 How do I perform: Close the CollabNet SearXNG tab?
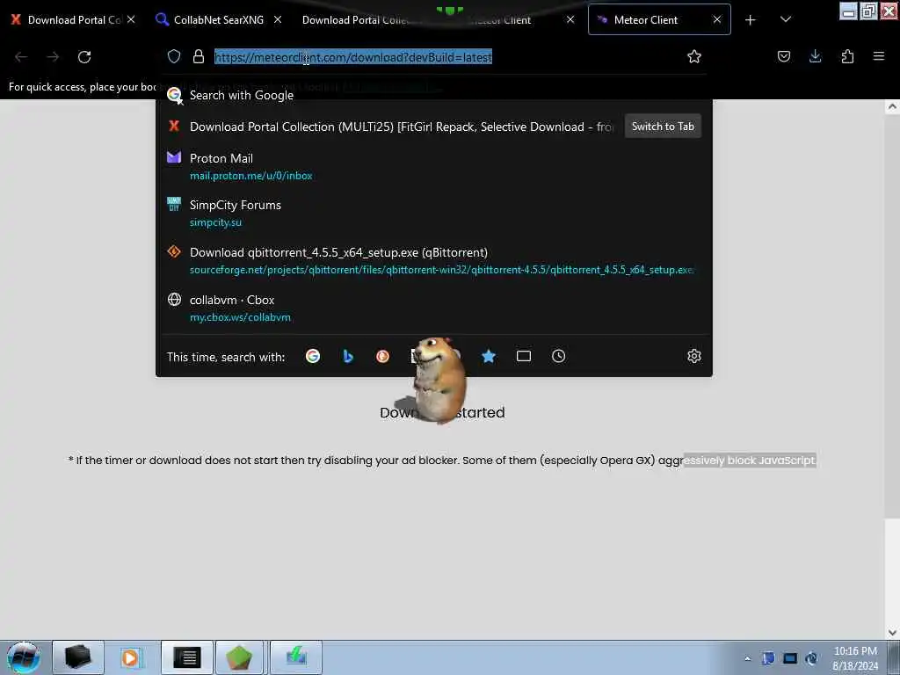(x=277, y=19)
